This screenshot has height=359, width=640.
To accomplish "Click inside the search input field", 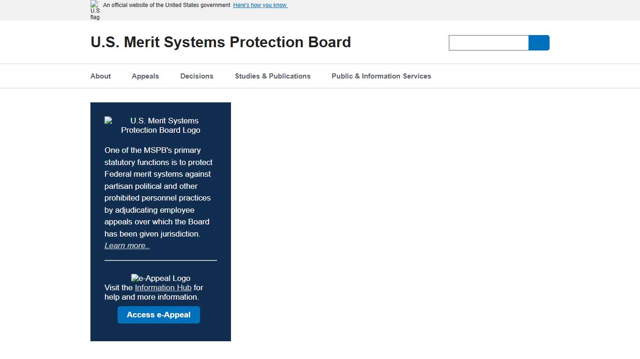I will 488,43.
